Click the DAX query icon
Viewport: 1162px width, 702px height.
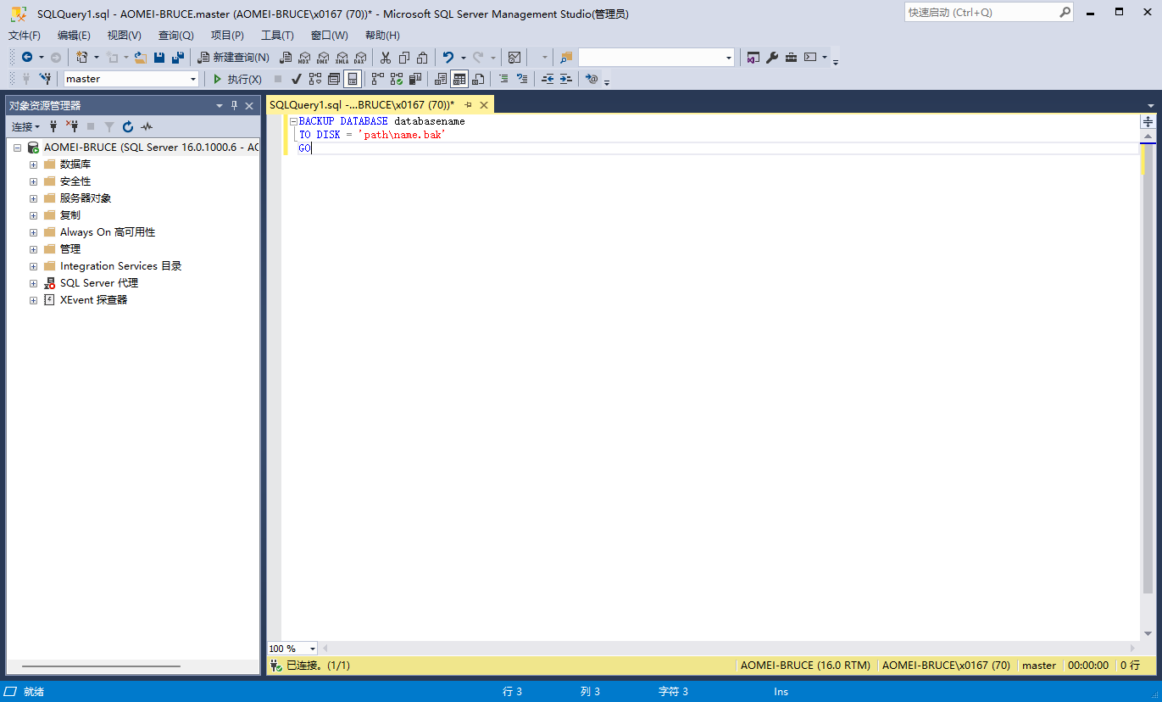360,57
